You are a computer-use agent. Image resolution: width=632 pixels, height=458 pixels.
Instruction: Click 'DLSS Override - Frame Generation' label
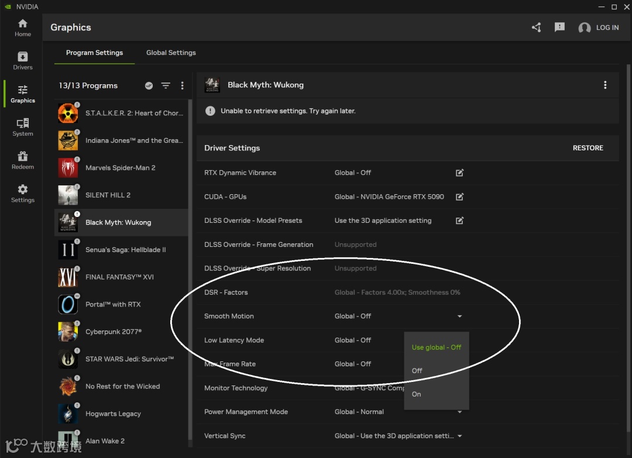pyautogui.click(x=259, y=245)
